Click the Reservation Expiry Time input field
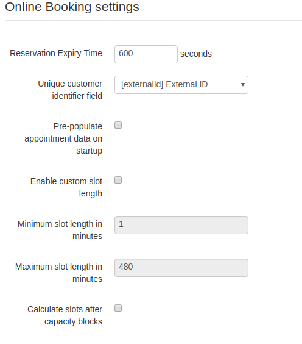 [x=146, y=54]
